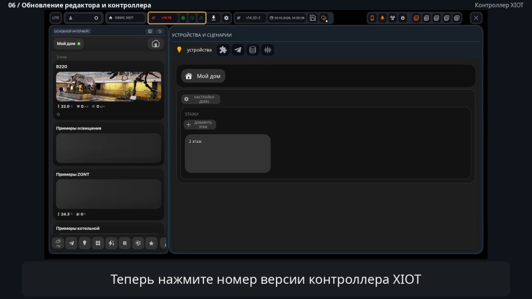Click the four-squares grid icon

[98, 243]
